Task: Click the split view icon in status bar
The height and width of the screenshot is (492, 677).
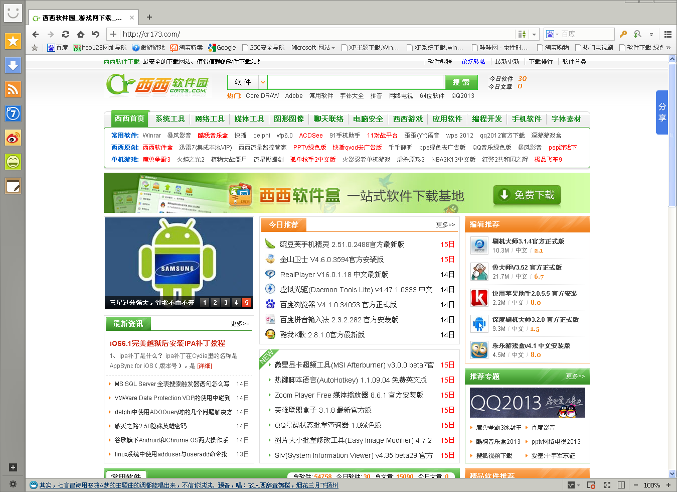Action: coord(621,485)
